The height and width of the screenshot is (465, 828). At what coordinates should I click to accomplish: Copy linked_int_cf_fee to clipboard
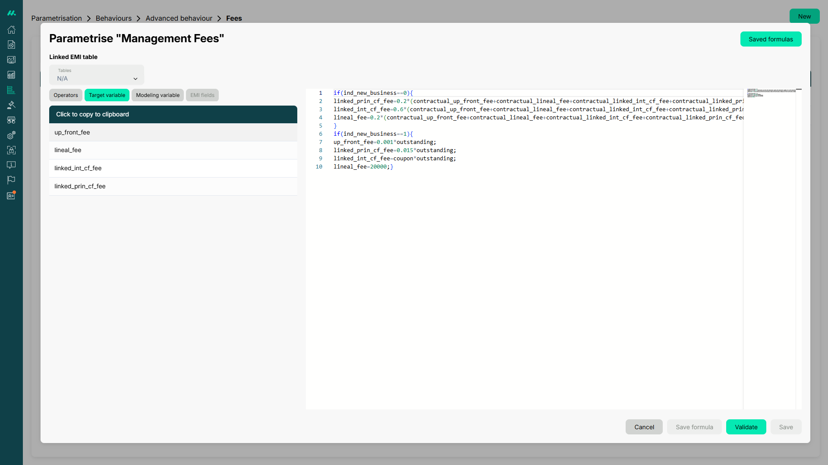pos(173,169)
